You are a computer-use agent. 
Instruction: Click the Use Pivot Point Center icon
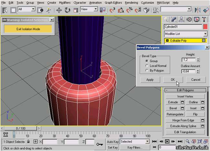pos(103,10)
